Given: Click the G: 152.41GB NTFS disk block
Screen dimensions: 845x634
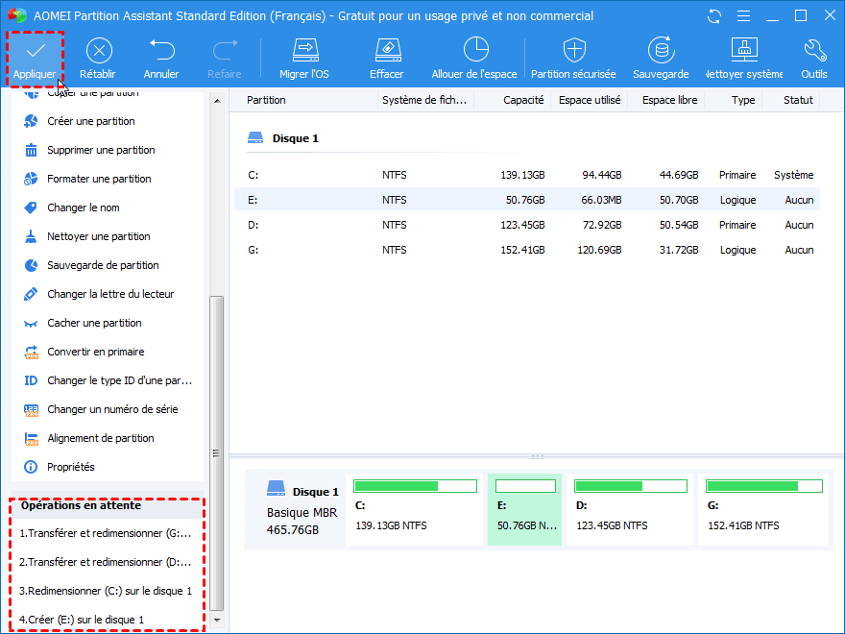Looking at the screenshot, I should tap(763, 509).
